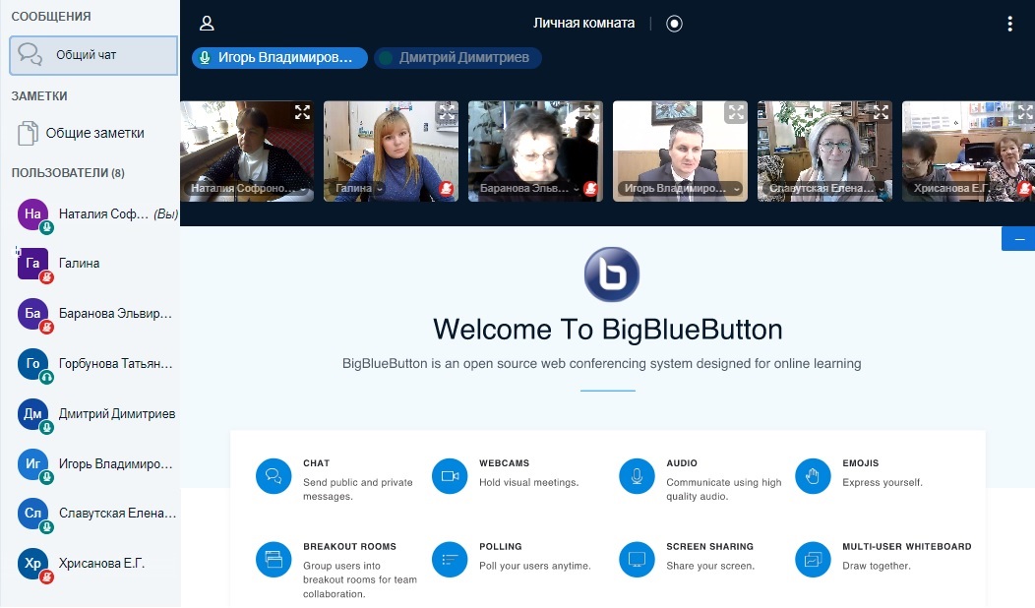Open Общий чат public chat
Viewport: 1035px width, 608px height.
coord(93,55)
